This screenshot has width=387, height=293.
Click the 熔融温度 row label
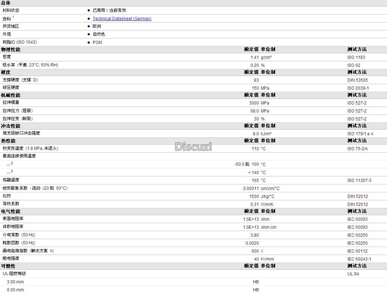coord(11,180)
